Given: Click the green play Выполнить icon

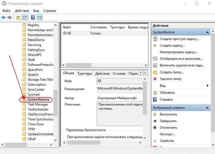Looking at the screenshot, I should [155, 114].
